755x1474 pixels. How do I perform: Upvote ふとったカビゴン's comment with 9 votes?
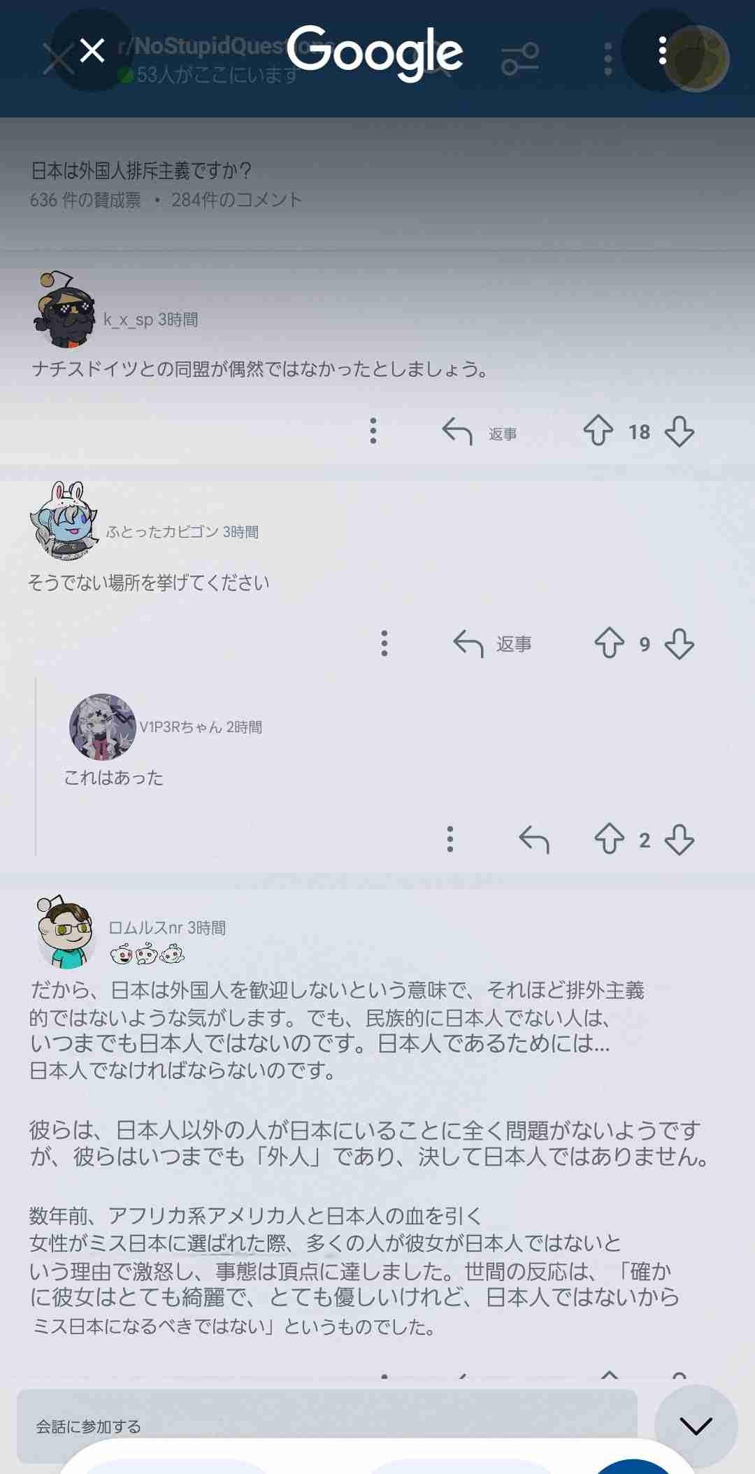609,643
